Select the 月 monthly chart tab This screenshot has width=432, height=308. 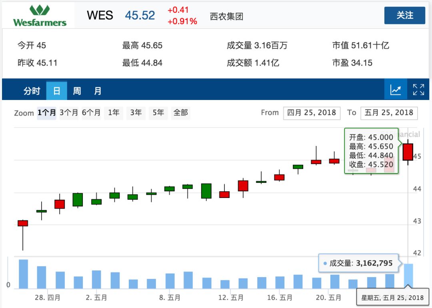click(98, 91)
